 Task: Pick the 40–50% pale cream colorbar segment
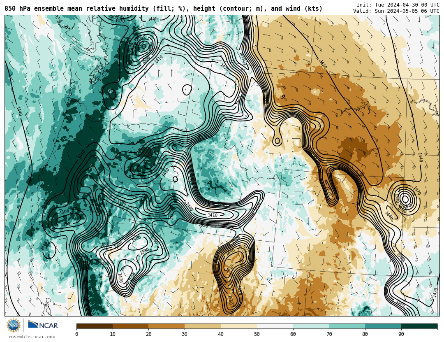pyautogui.click(x=239, y=326)
